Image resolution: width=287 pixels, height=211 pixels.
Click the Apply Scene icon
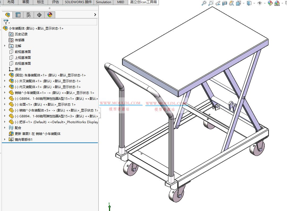click(277, 3)
